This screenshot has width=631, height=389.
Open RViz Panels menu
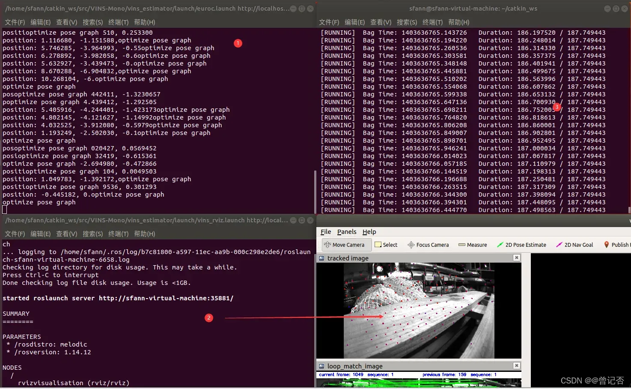point(347,232)
